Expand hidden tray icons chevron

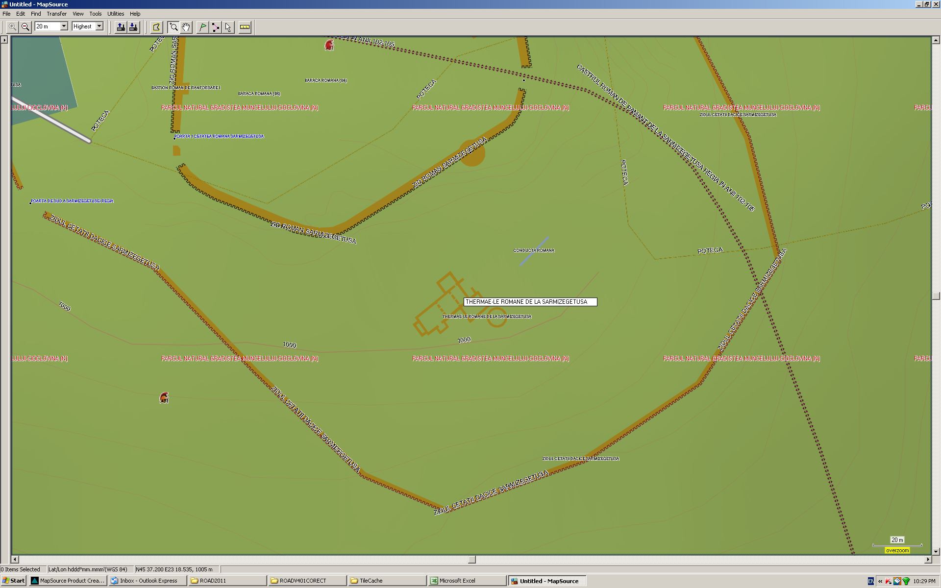[880, 582]
